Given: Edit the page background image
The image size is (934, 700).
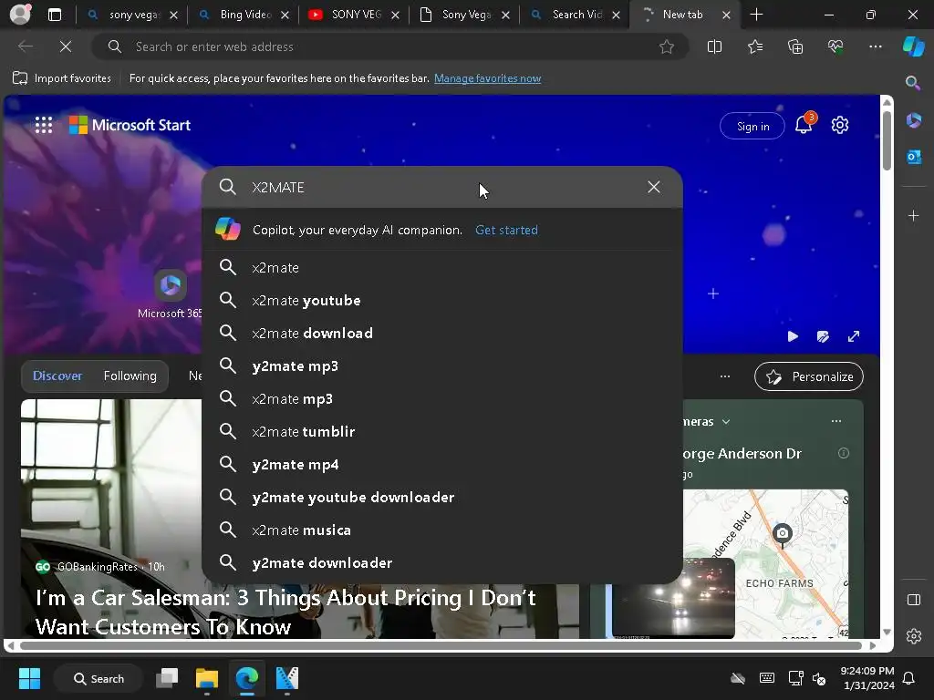Looking at the screenshot, I should coord(824,336).
